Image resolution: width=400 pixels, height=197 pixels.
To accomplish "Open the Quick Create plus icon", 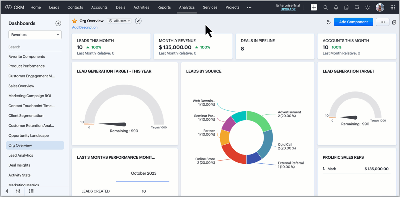I will click(314, 7).
